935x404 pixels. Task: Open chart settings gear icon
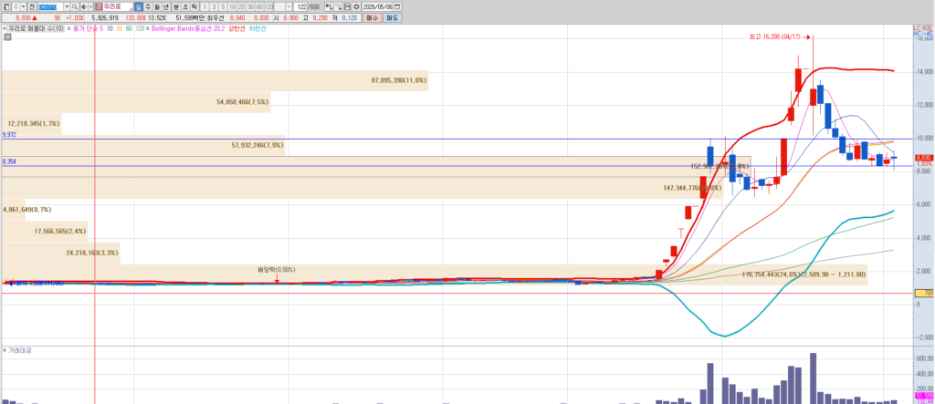point(356,6)
